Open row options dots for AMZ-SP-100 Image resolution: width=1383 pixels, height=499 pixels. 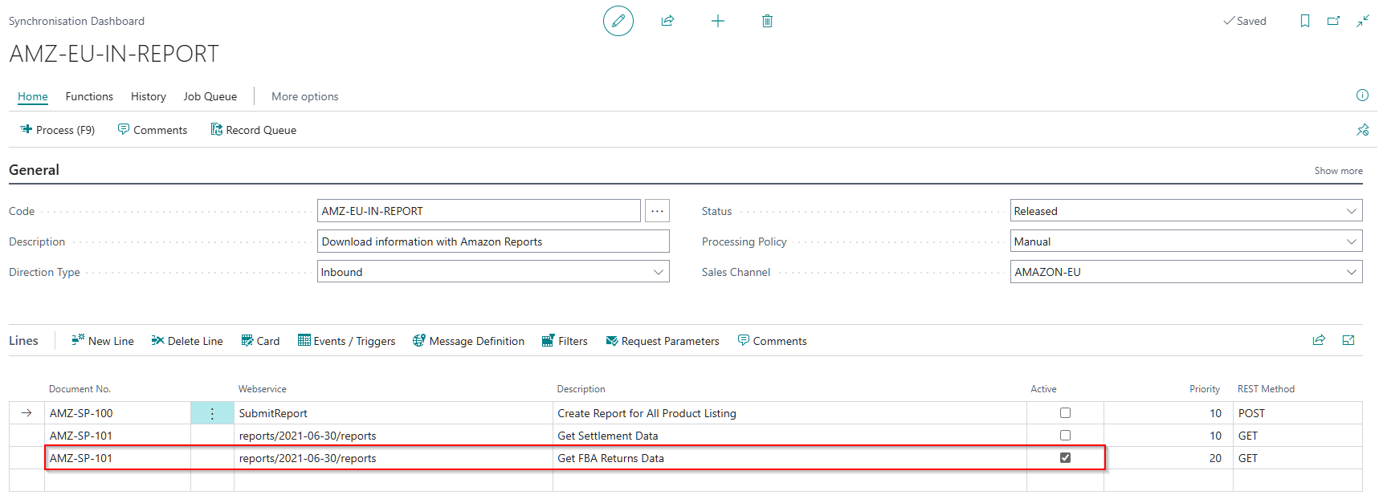tap(212, 413)
